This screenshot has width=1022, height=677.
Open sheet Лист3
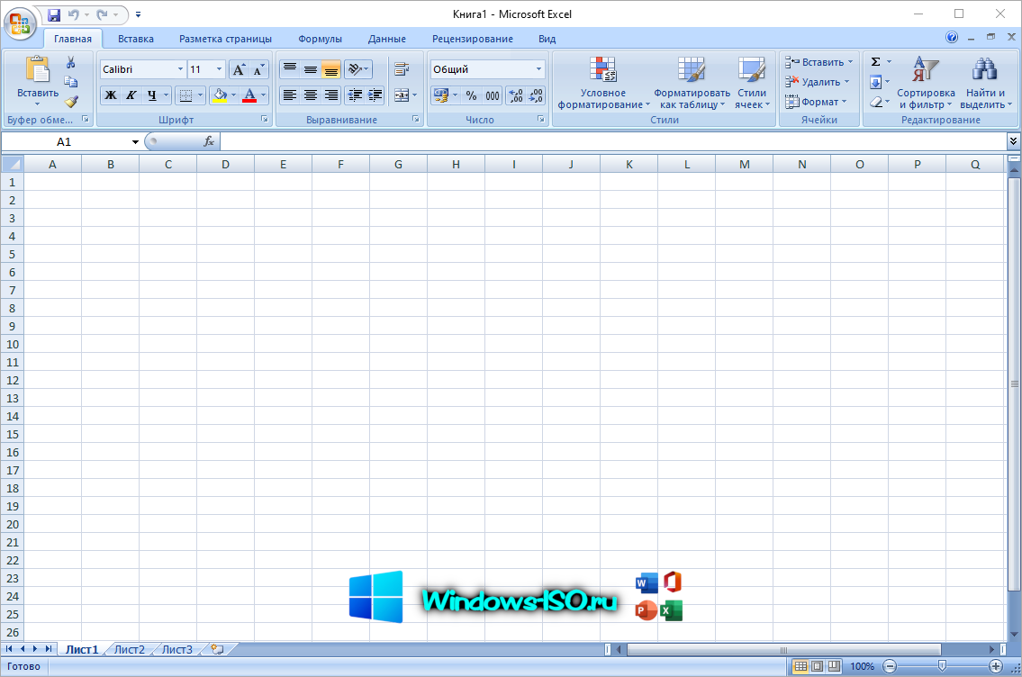pyautogui.click(x=177, y=650)
